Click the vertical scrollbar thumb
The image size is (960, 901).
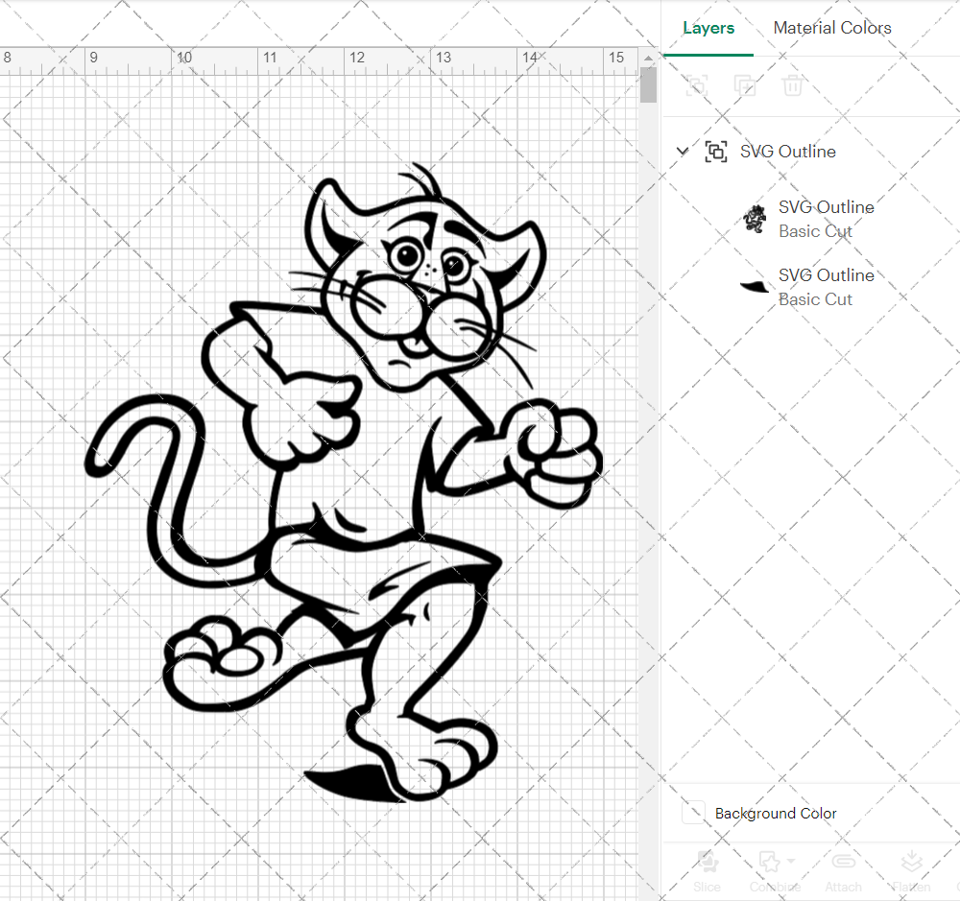pos(648,85)
